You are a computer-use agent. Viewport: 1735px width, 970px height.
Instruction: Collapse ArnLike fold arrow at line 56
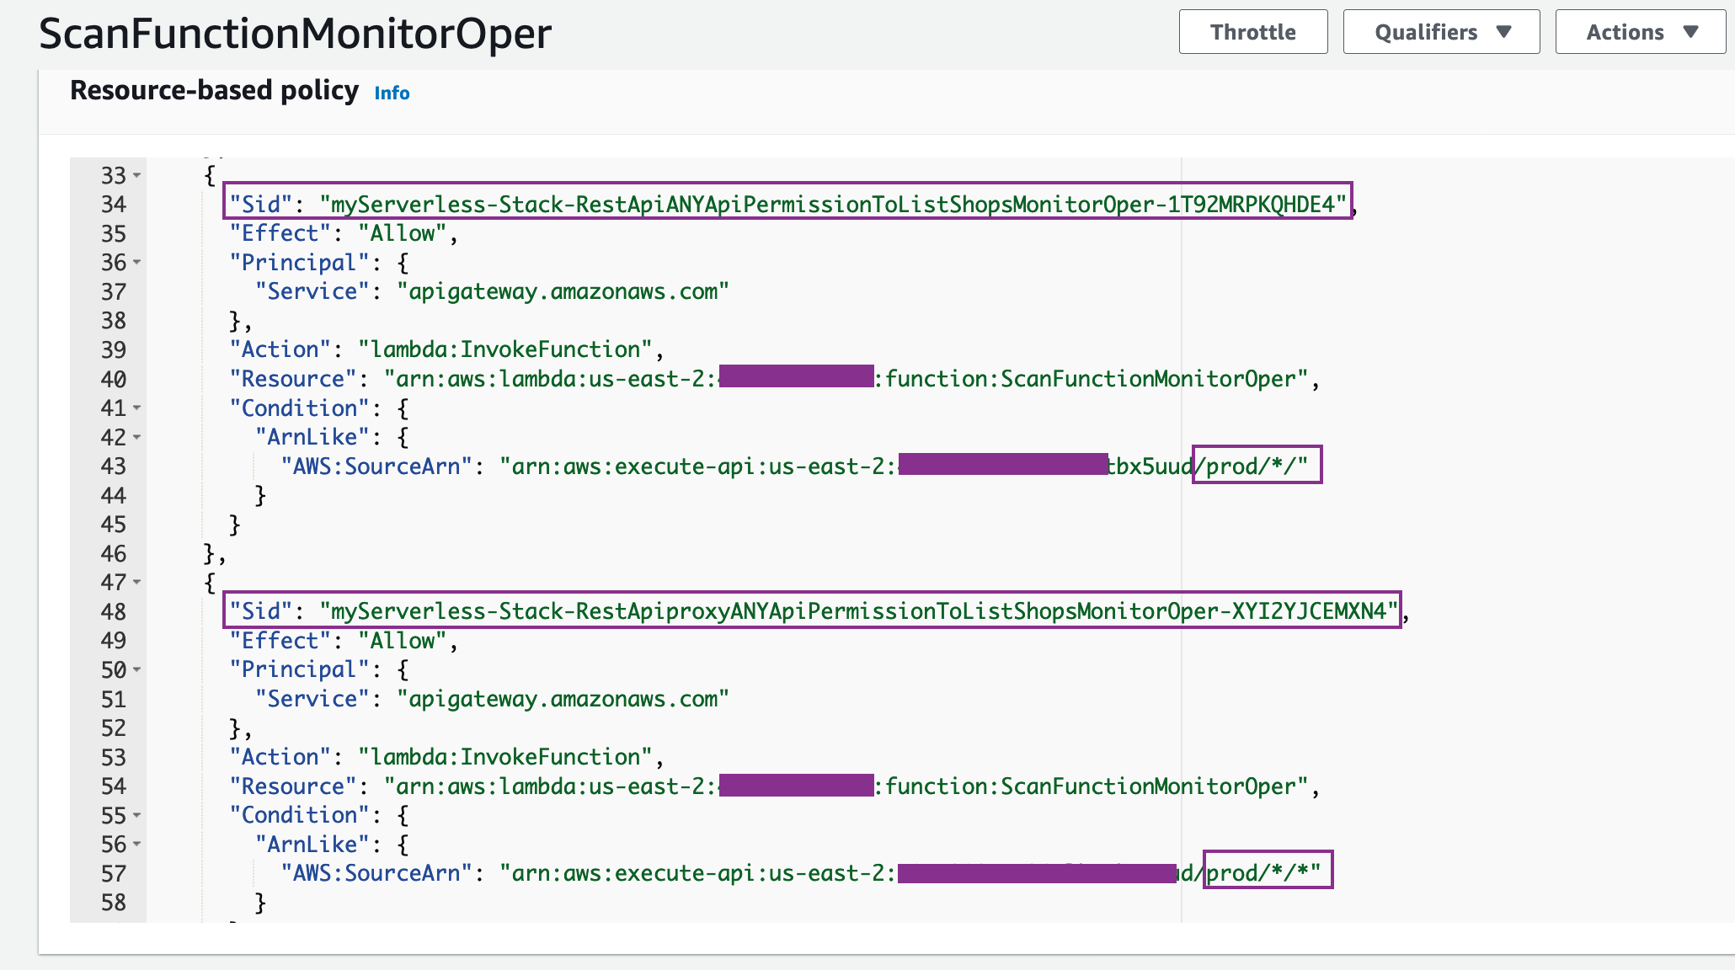[136, 845]
